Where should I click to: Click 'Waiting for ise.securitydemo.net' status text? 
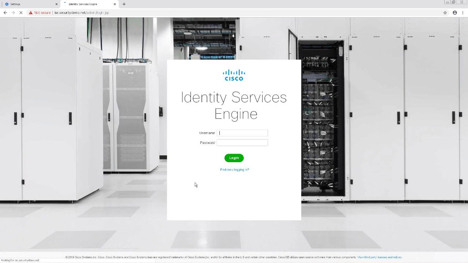tap(20, 260)
